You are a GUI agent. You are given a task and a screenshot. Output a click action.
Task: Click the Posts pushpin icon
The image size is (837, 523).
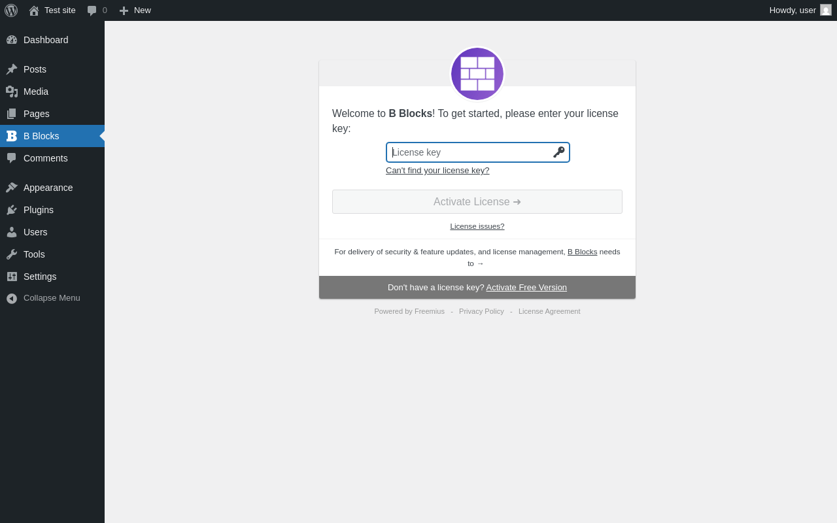coord(12,69)
